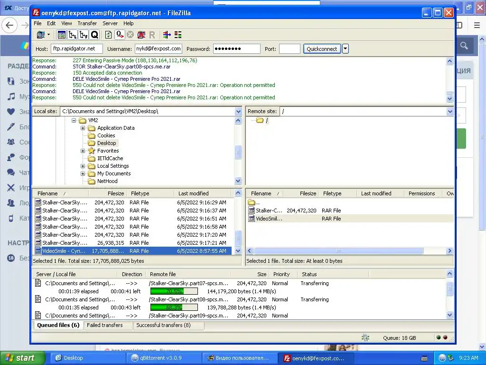This screenshot has width=486, height=365.
Task: Toggle the remote directory tree view
Action: pyautogui.click(x=84, y=35)
